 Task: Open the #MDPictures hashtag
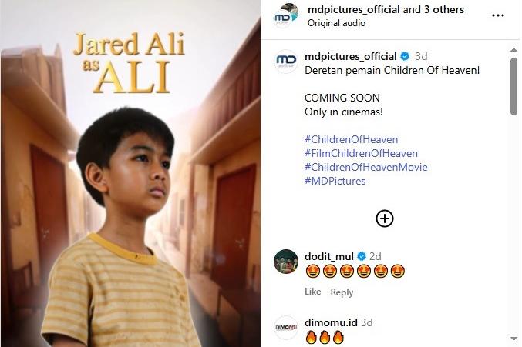pos(335,181)
